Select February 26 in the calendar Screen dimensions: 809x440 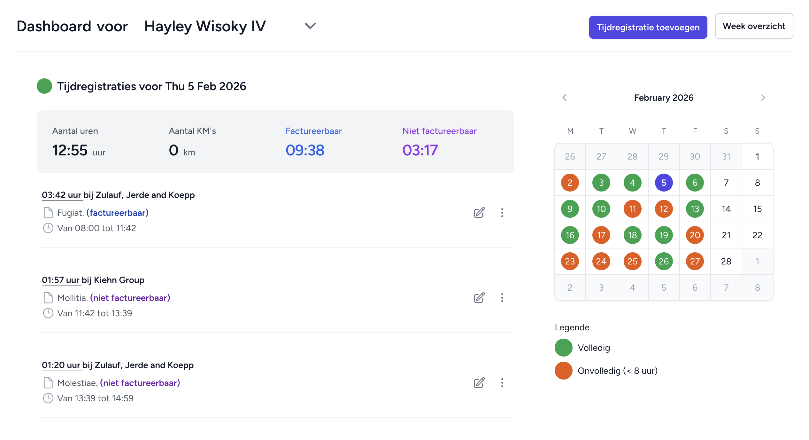pyautogui.click(x=664, y=261)
